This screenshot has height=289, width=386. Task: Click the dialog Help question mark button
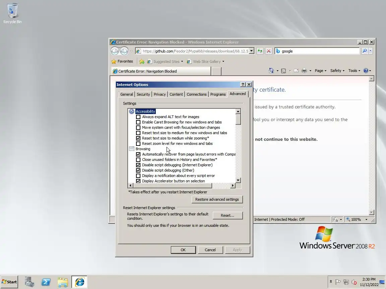[243, 85]
